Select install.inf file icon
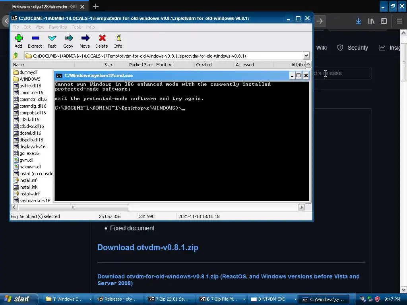 [x=16, y=180]
